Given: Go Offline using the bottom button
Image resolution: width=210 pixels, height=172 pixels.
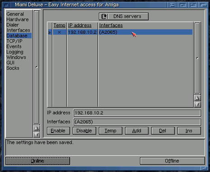Looking at the screenshot, I should [173, 161].
